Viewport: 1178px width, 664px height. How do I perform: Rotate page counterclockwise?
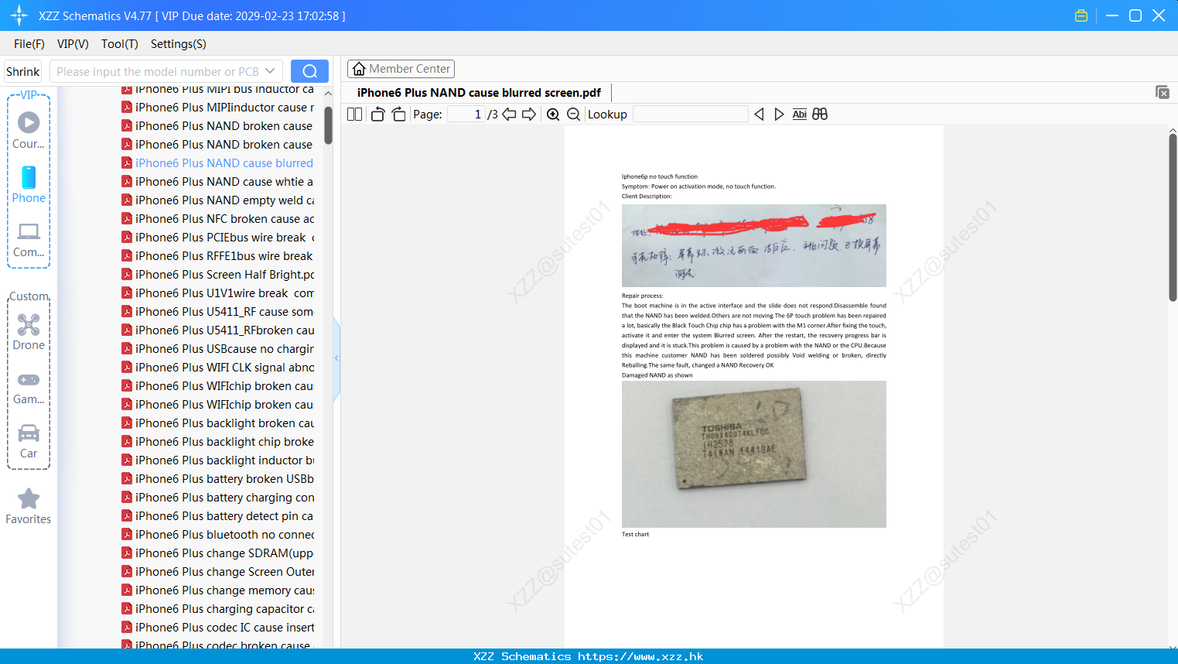click(x=377, y=115)
